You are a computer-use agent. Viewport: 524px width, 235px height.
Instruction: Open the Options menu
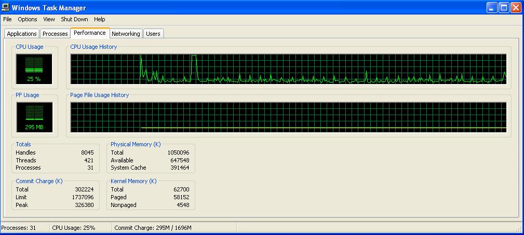click(x=28, y=19)
